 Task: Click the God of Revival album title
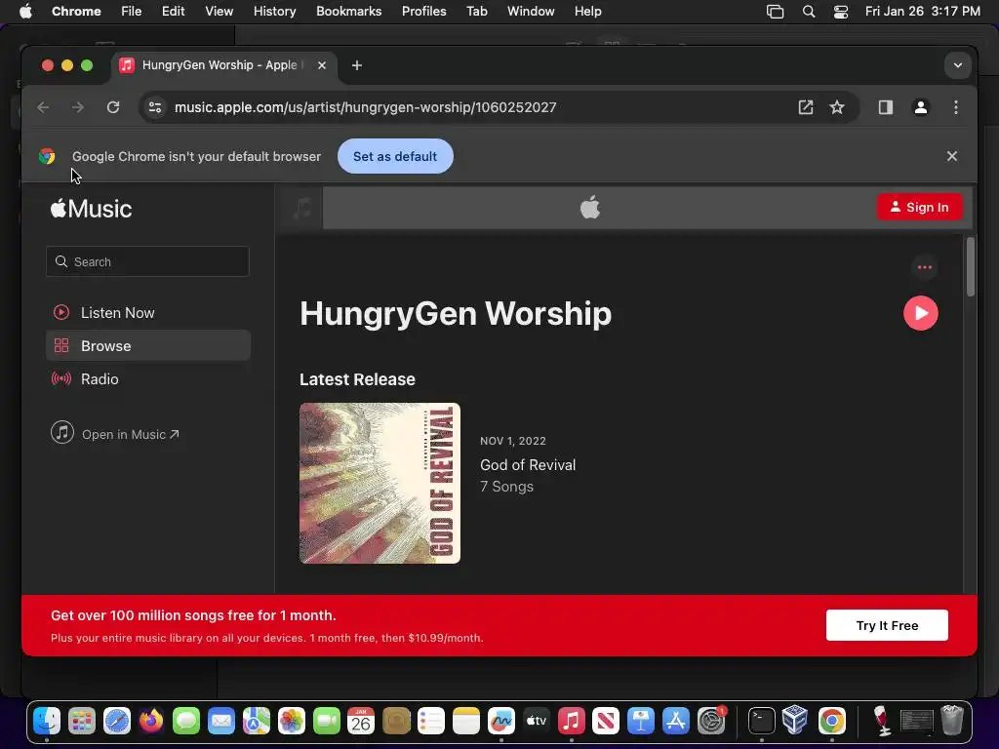point(528,465)
